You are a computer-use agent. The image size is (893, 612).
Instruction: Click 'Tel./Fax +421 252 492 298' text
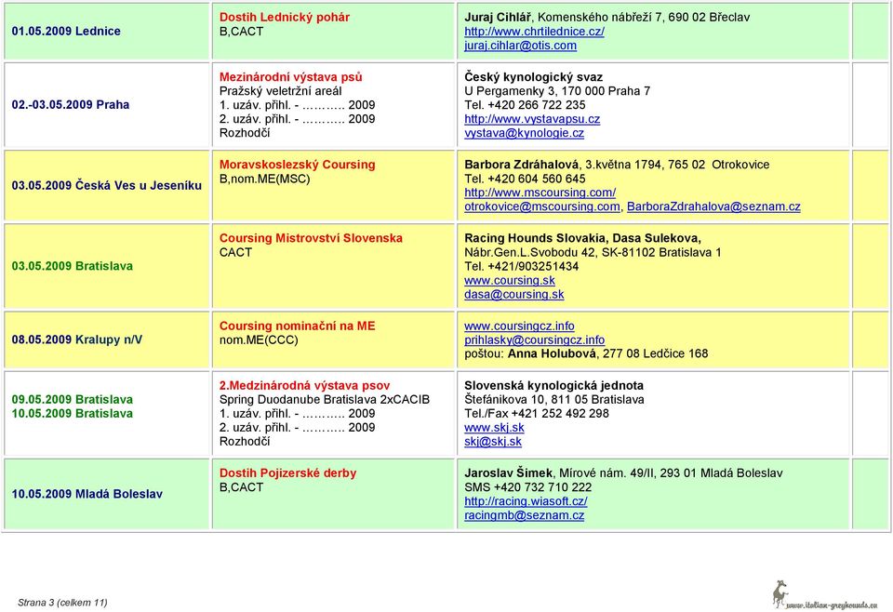(x=537, y=414)
